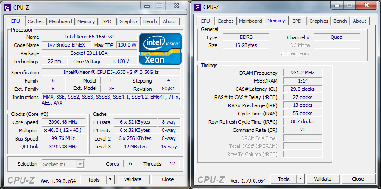This screenshot has height=189, width=381.
Task: Click Level 3 value 12 MBytes
Action: [x=135, y=147]
